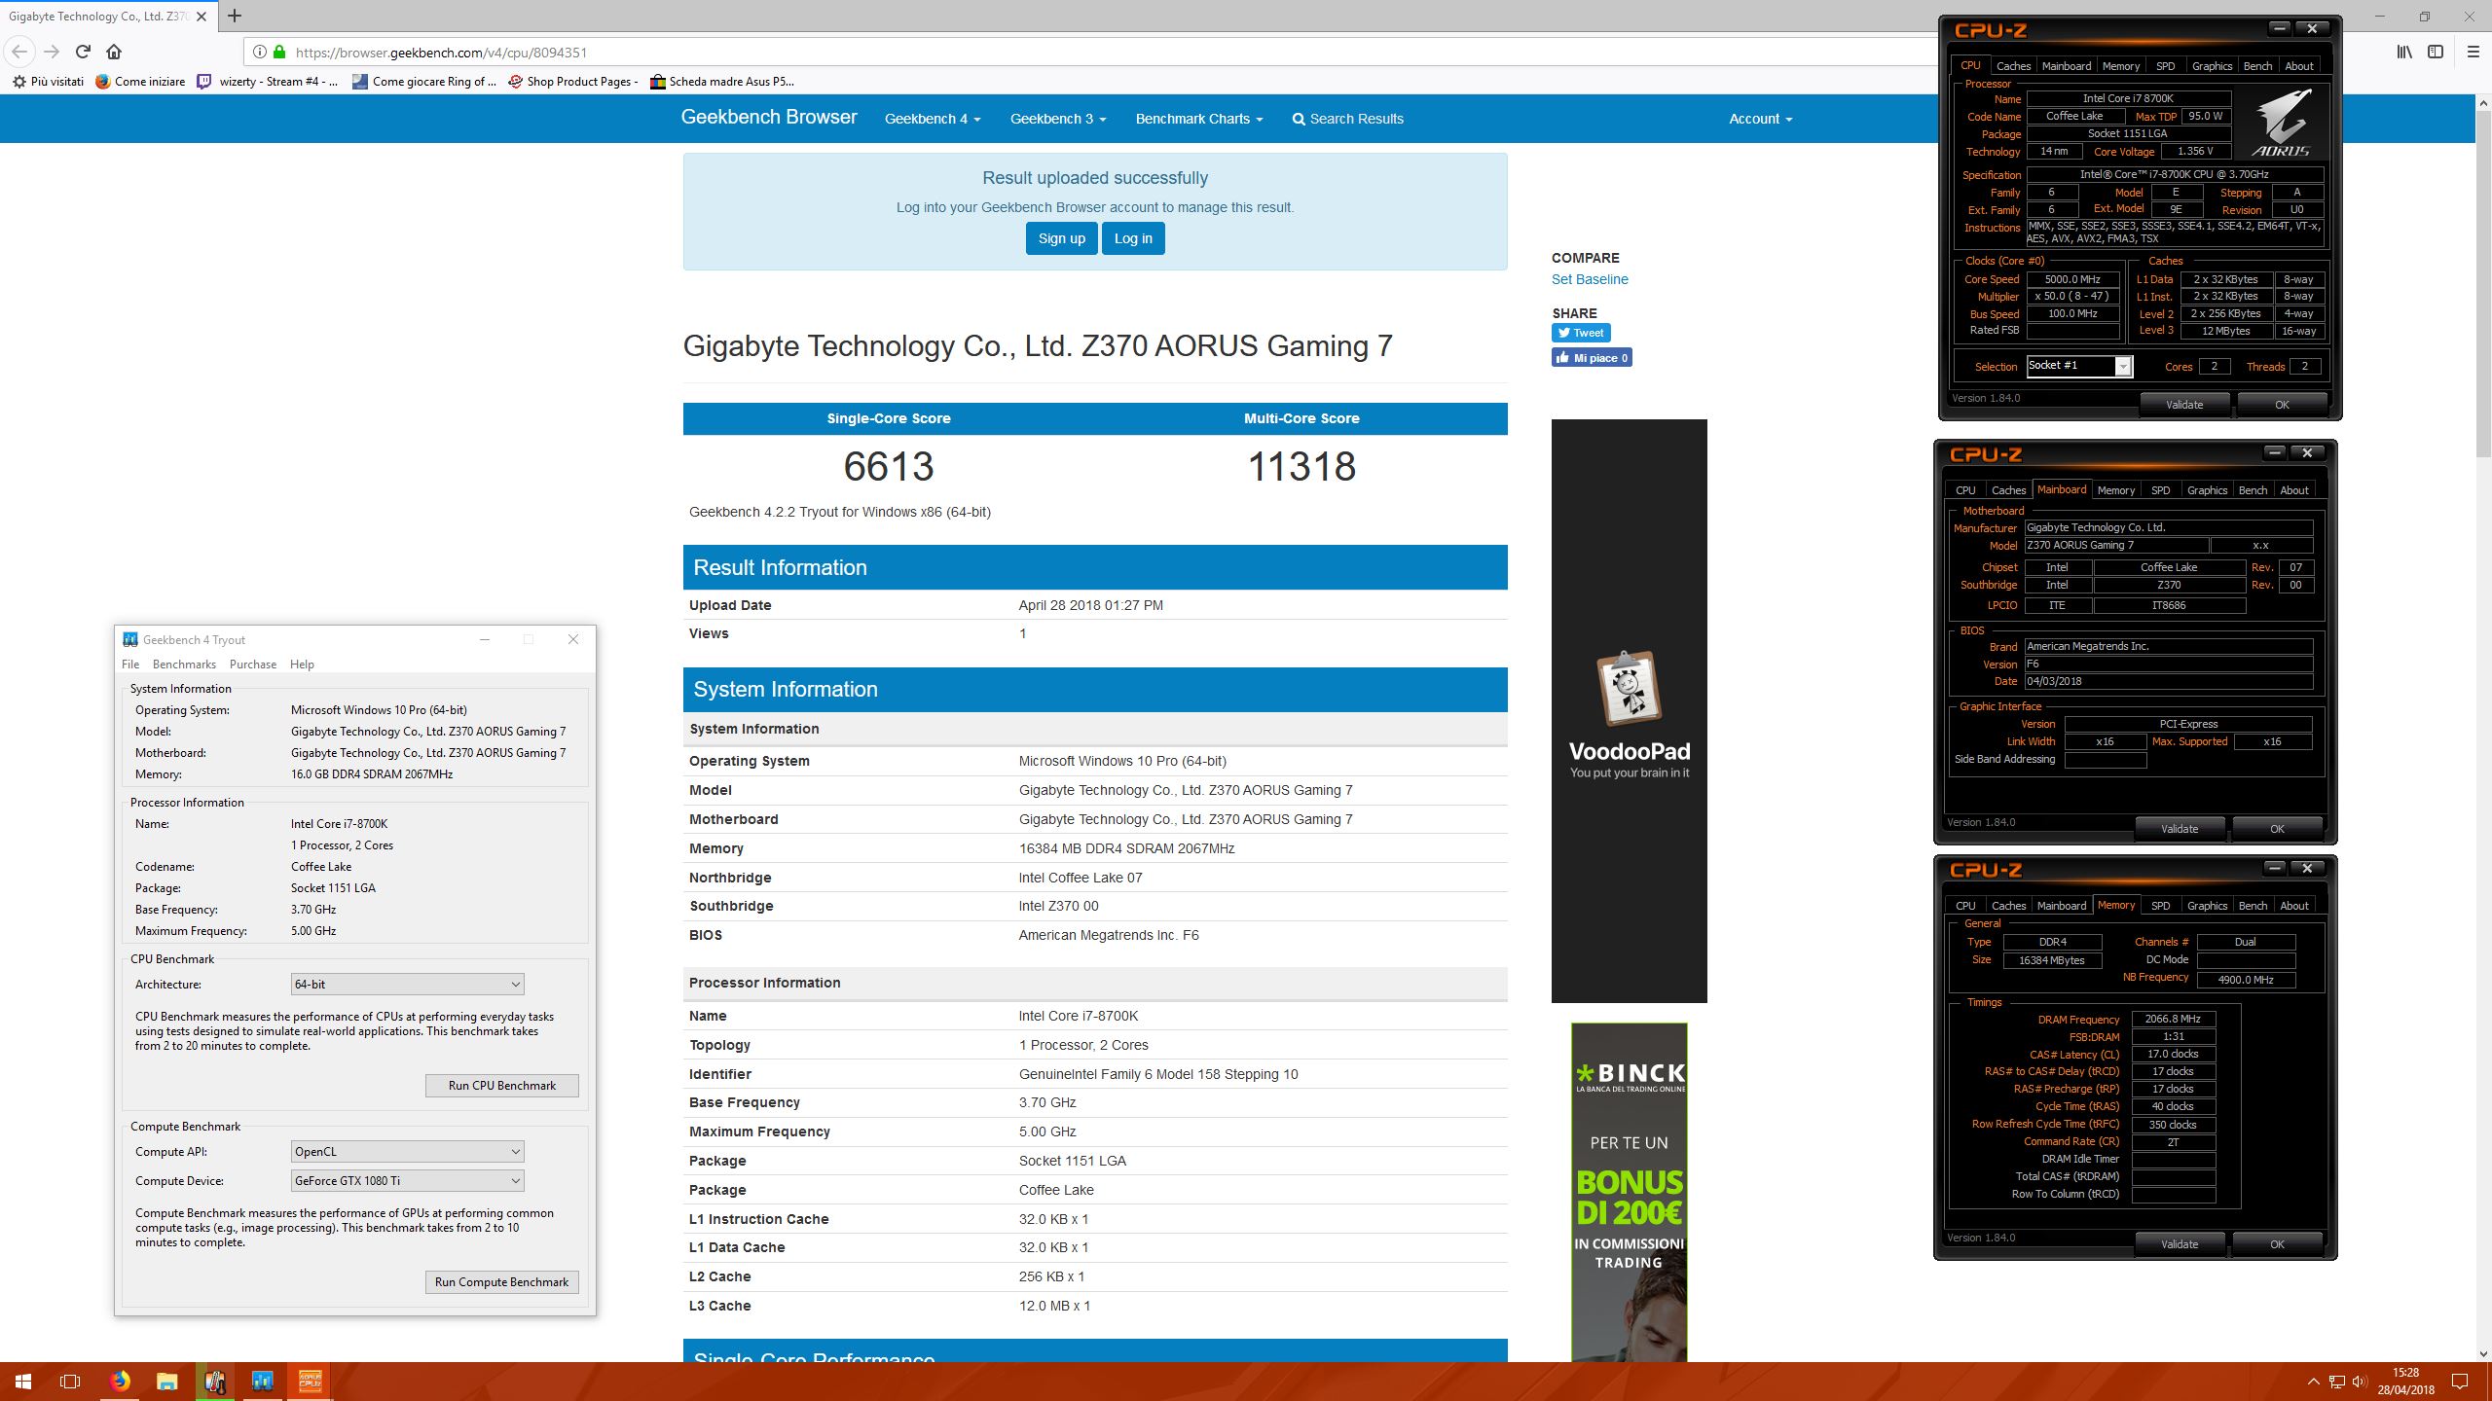Click Run Compute Benchmark button
The width and height of the screenshot is (2492, 1401).
pyautogui.click(x=502, y=1282)
